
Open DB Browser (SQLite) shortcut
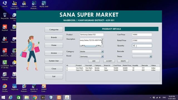click(x=5, y=76)
